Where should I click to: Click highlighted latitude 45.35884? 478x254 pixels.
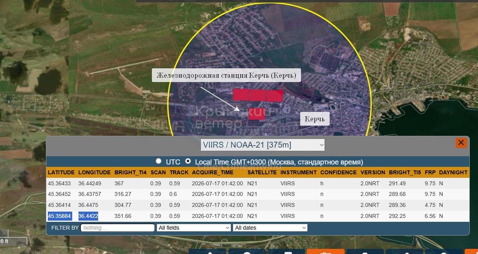(60, 216)
